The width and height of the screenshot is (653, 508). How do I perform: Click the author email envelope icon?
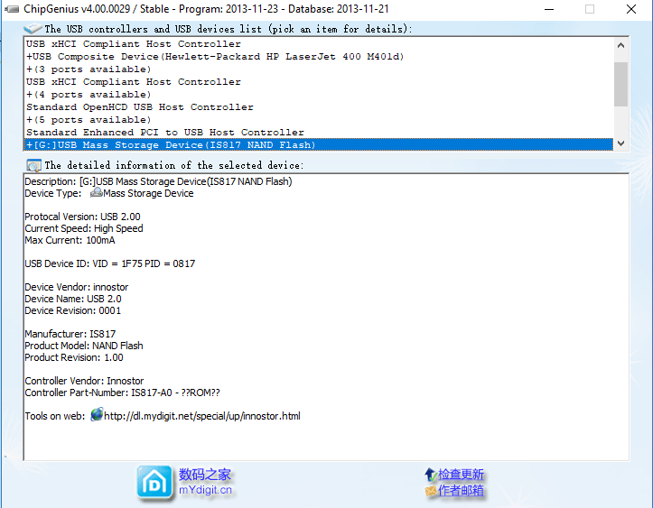click(431, 491)
